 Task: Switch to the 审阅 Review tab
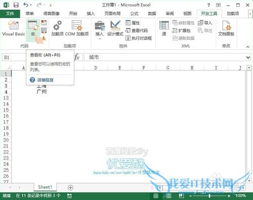coord(170,14)
